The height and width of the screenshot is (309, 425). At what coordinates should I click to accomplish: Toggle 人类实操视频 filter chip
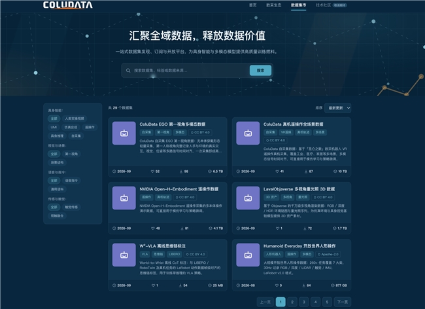point(75,118)
